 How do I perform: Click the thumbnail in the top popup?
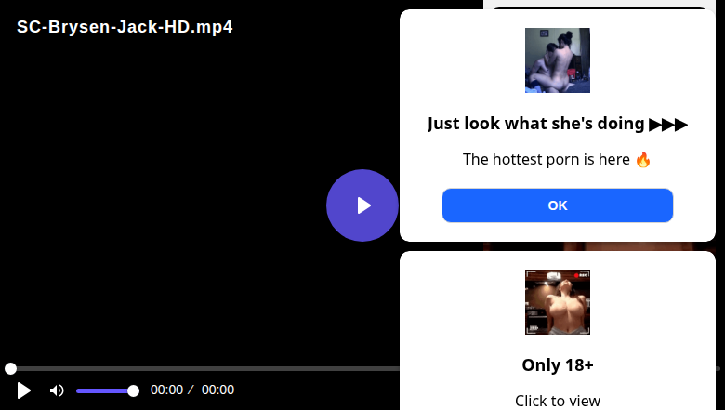click(x=558, y=60)
